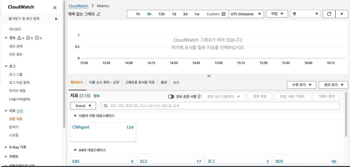Open the EBS namespace card
This screenshot has width=350, height=167.
click(x=103, y=160)
